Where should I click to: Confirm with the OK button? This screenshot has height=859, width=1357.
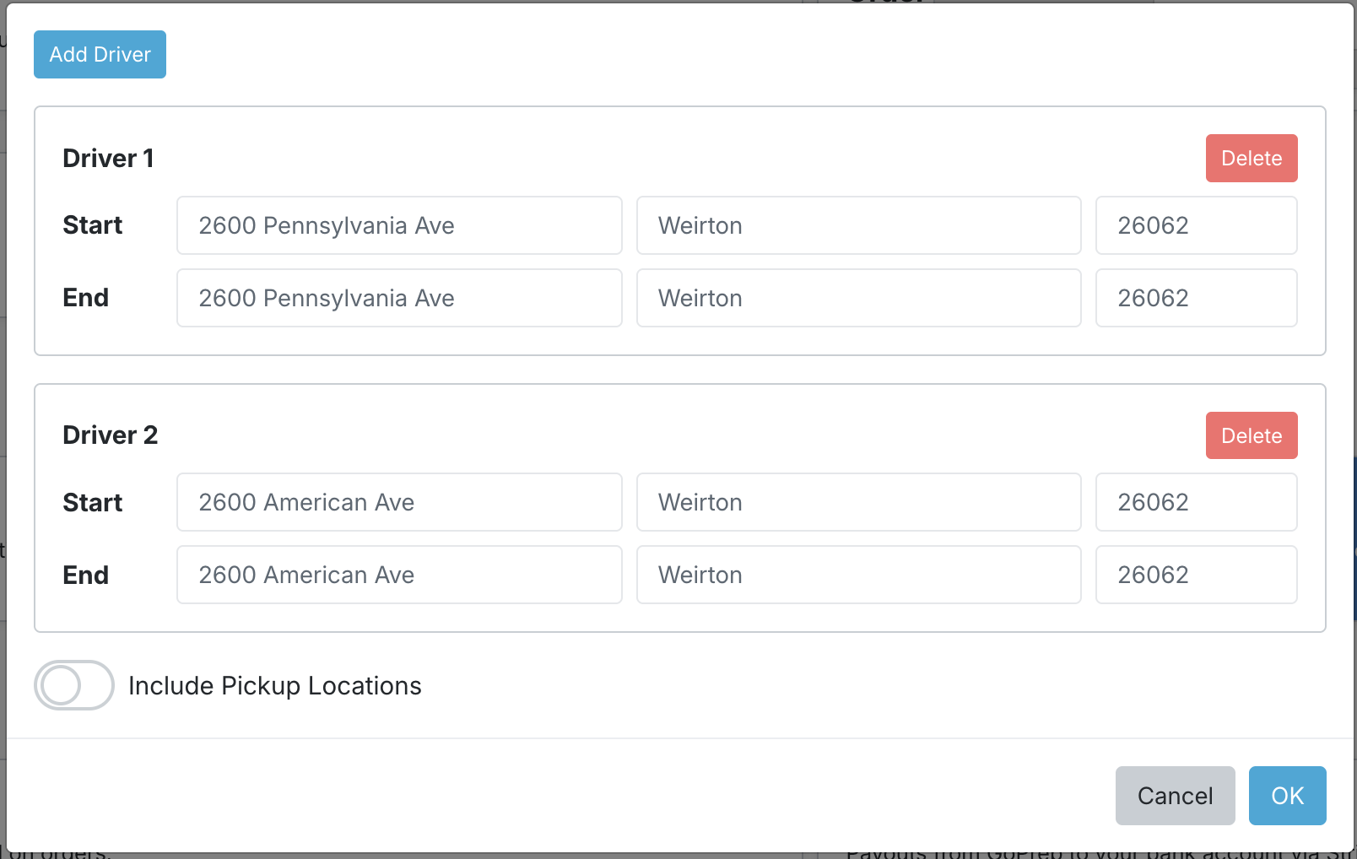point(1287,796)
